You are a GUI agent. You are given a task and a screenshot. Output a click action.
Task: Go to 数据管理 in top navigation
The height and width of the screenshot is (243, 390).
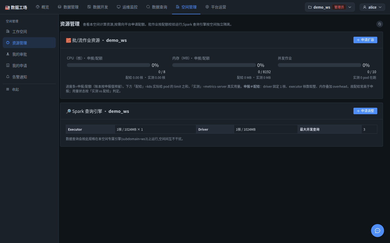(68, 7)
